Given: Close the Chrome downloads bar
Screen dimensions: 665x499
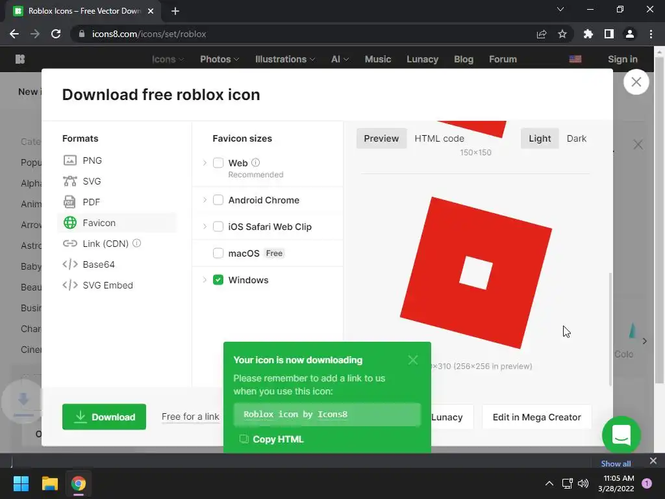Looking at the screenshot, I should pyautogui.click(x=653, y=461).
